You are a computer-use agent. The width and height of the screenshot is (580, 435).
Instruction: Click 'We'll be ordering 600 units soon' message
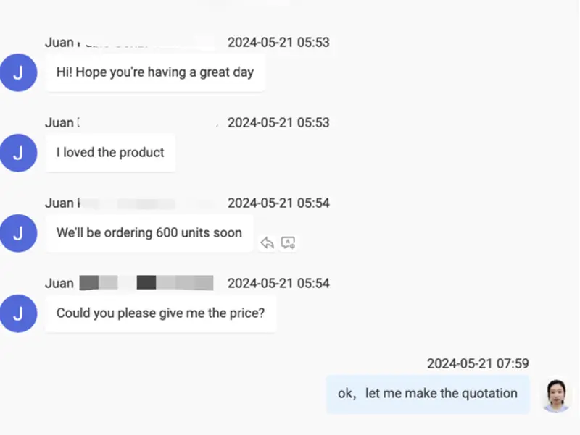point(149,233)
